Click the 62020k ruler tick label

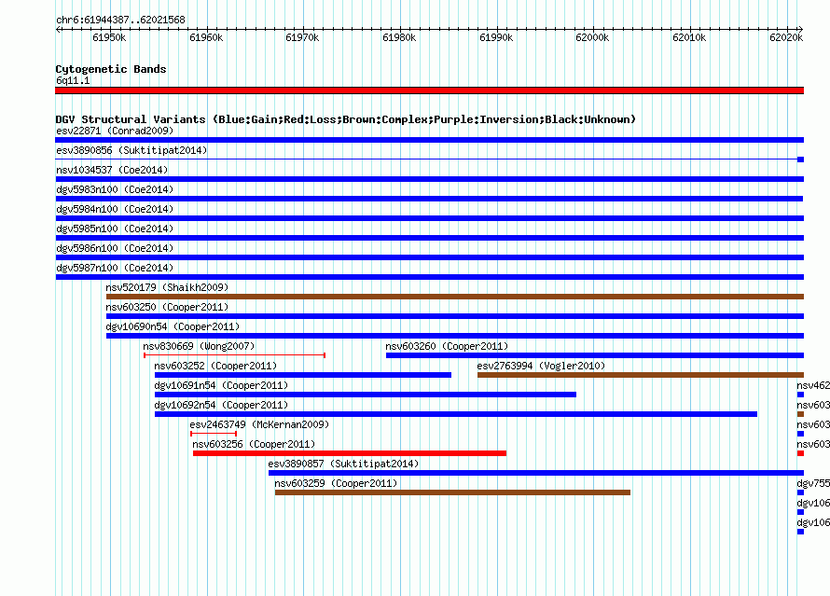(x=786, y=37)
